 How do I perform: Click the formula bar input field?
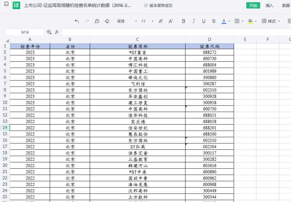pyautogui.click(x=176, y=32)
